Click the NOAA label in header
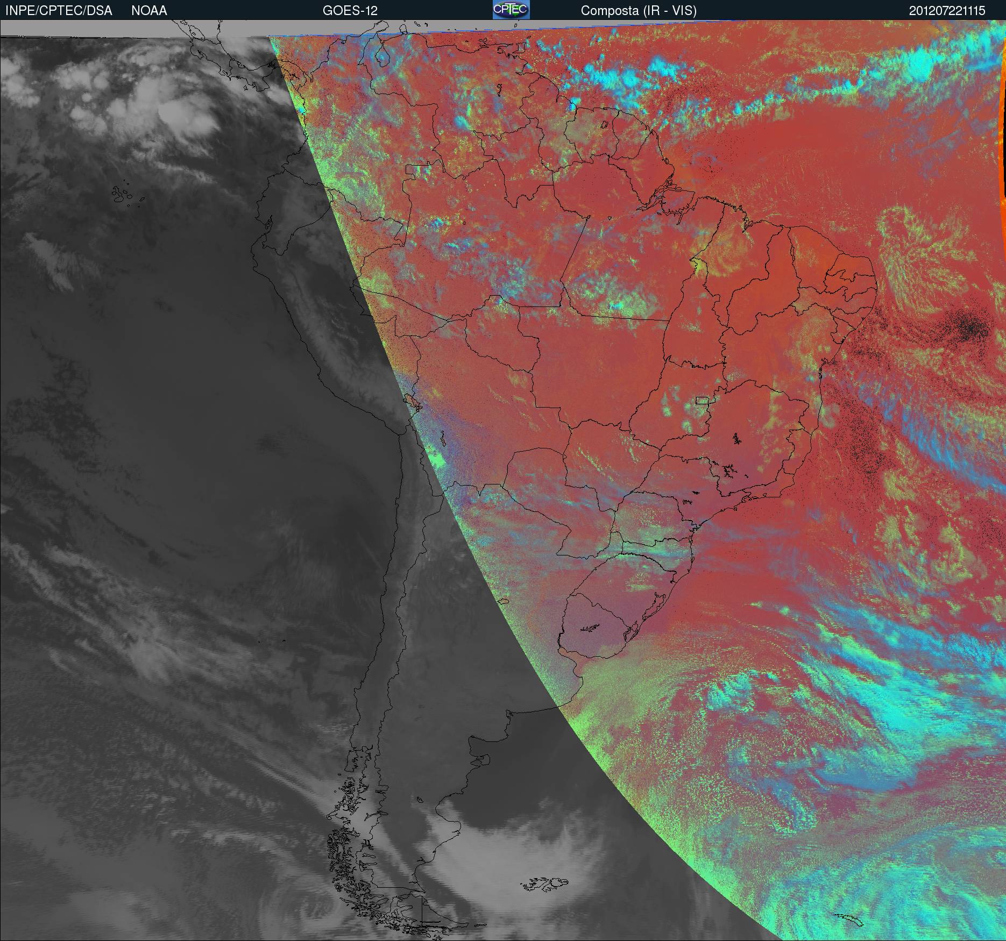The width and height of the screenshot is (1006, 941). pos(149,11)
